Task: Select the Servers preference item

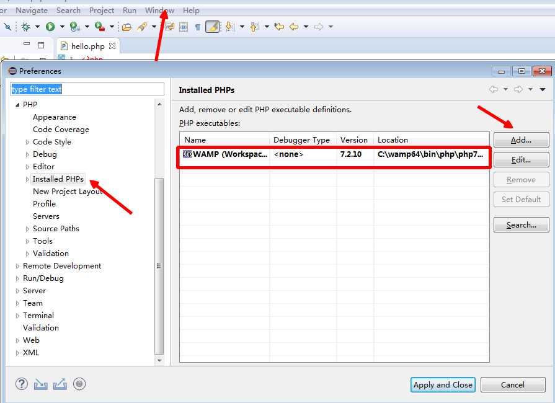Action: tap(46, 216)
